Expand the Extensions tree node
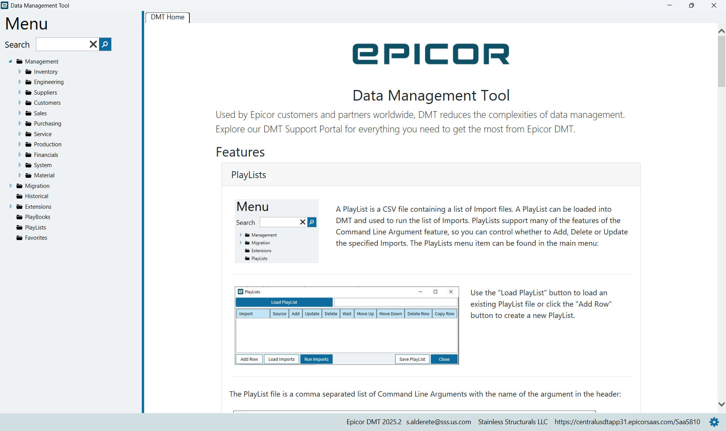This screenshot has width=726, height=431. (11, 206)
